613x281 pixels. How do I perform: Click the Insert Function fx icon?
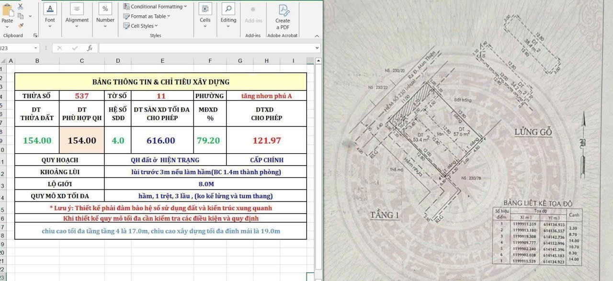[90, 48]
